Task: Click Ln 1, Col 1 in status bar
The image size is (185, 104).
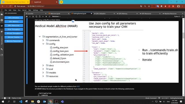Action: [x=165, y=98]
